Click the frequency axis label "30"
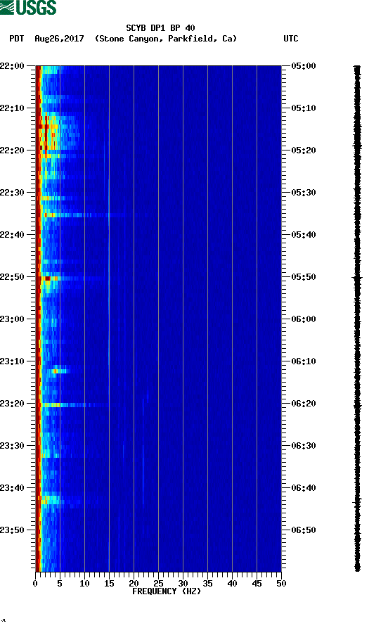 (183, 584)
